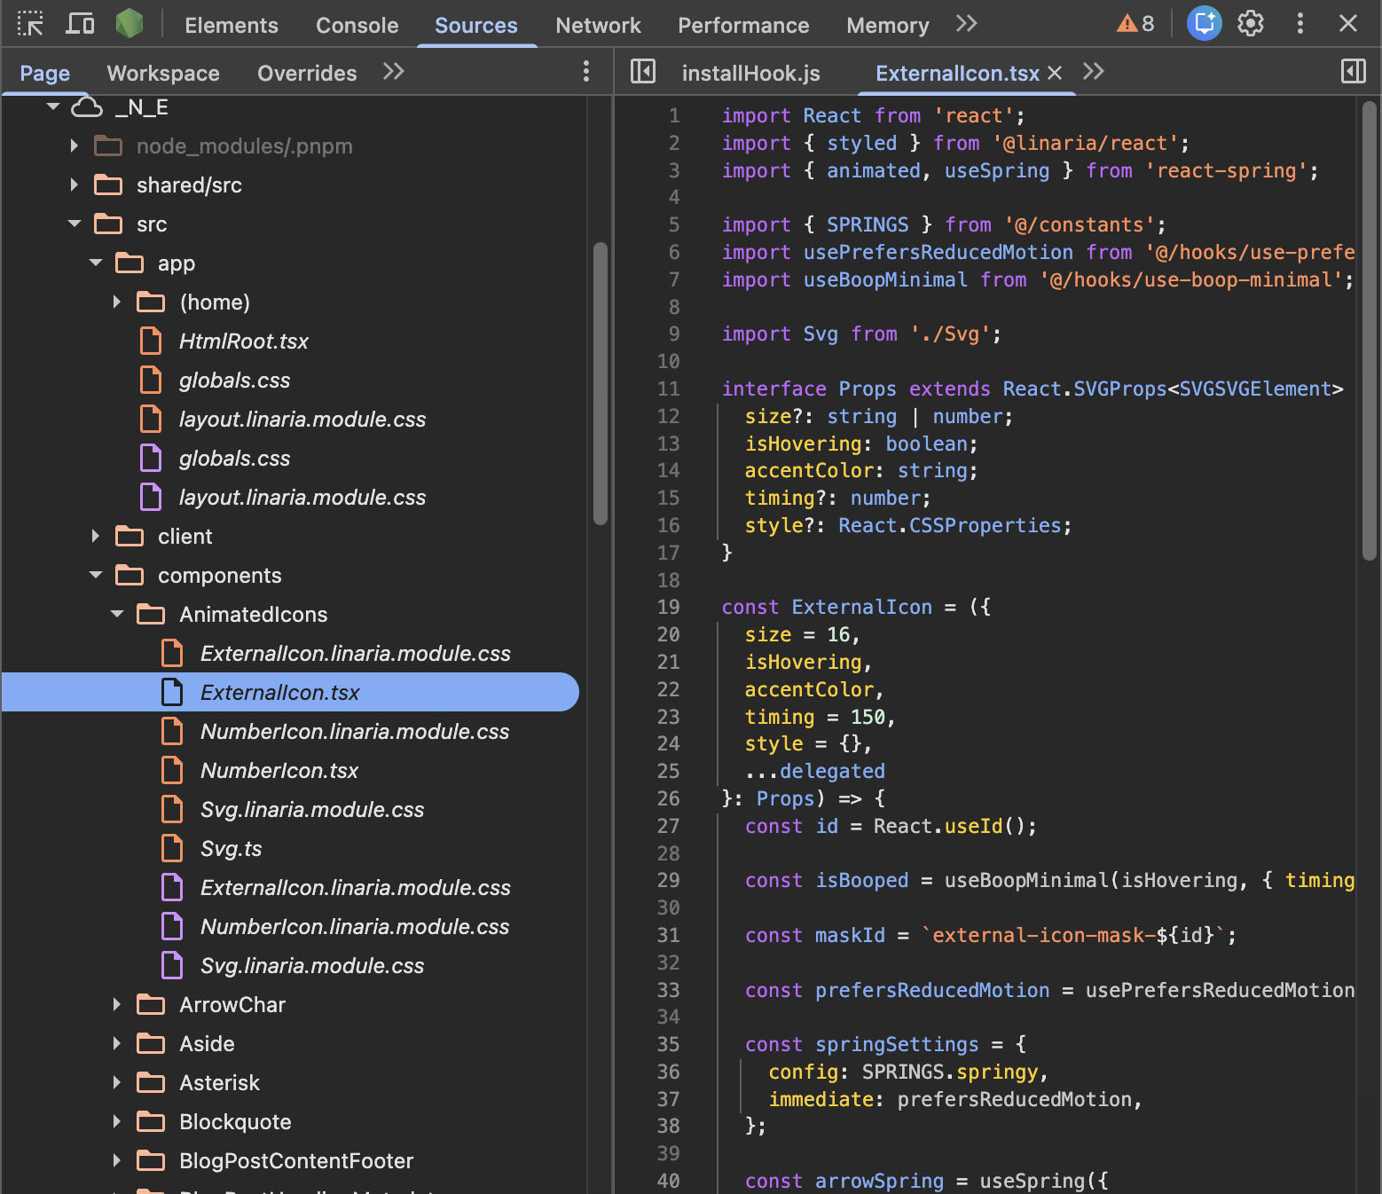
Task: Open the Network panel
Action: [x=599, y=26]
